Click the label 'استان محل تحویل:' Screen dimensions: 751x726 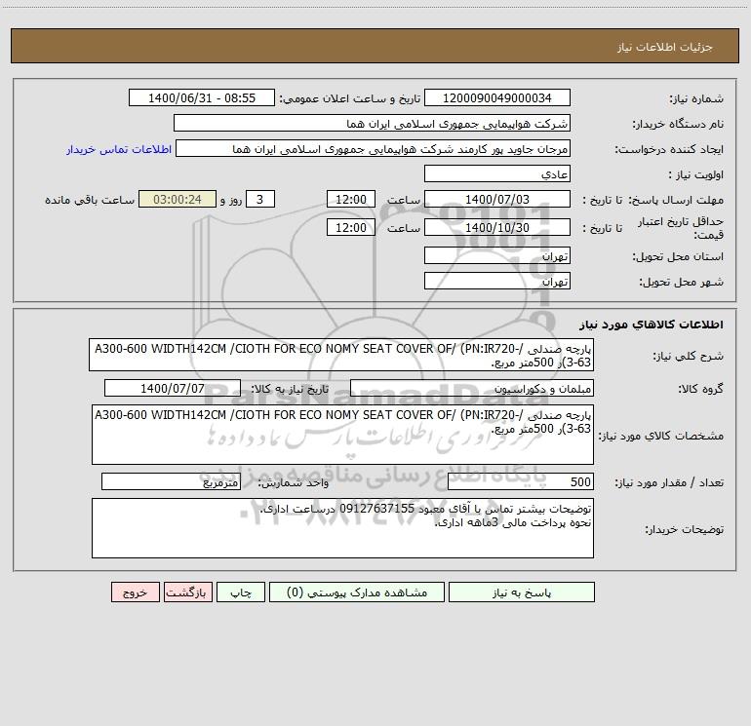(x=678, y=257)
